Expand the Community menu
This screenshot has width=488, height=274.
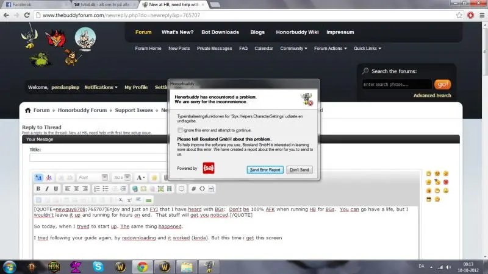(293, 49)
